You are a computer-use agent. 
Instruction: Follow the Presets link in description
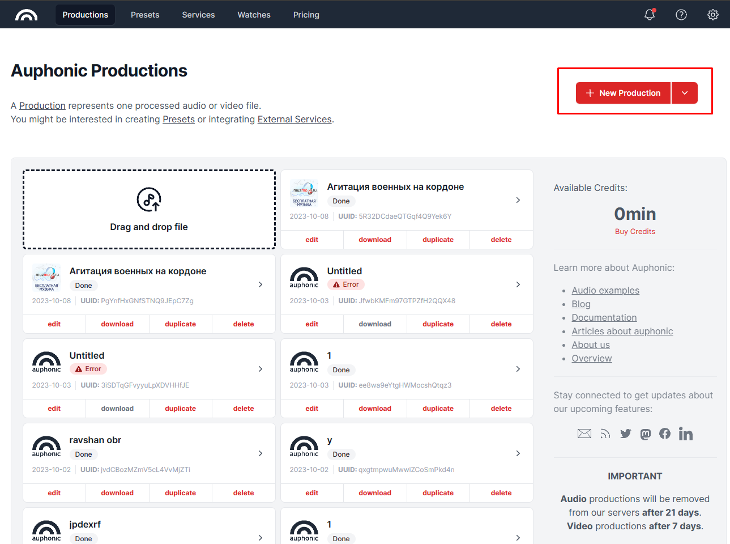(x=178, y=119)
